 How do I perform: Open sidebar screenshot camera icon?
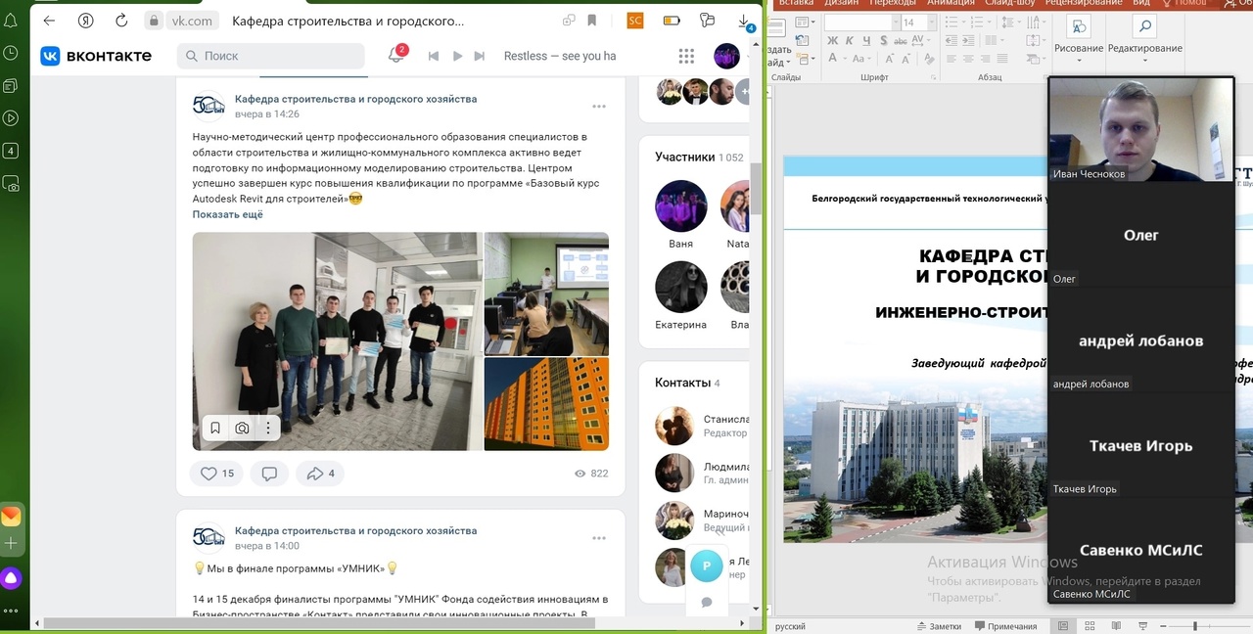pos(11,183)
